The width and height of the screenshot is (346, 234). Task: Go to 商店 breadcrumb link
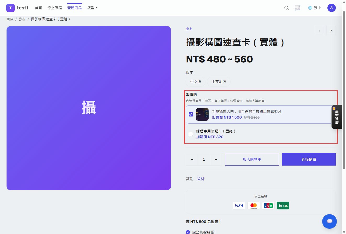(x=10, y=19)
